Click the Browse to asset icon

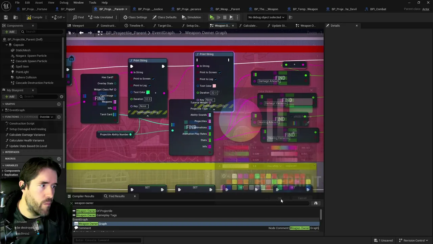pos(16,17)
